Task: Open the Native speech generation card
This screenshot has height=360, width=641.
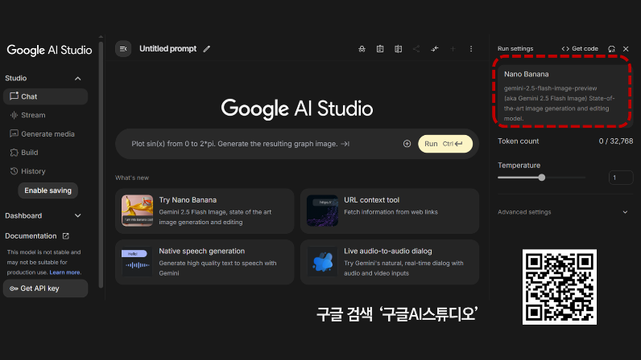Action: point(205,262)
